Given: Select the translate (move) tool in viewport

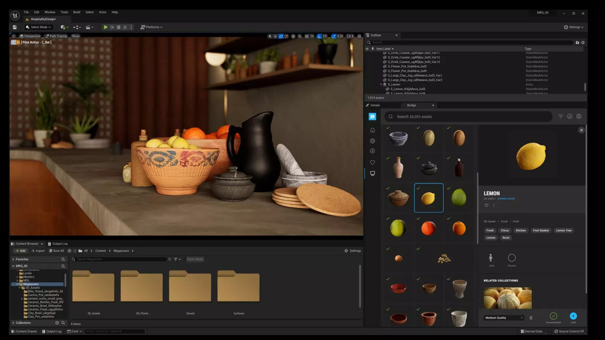Looking at the screenshot, I should tap(275, 36).
